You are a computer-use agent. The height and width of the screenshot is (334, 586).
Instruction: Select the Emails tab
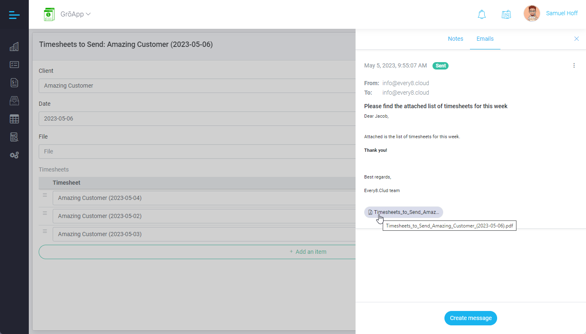(485, 39)
